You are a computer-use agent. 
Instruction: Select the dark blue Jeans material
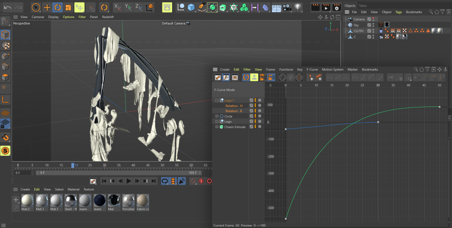(x=99, y=201)
